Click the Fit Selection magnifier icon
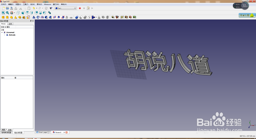 coord(7,13)
